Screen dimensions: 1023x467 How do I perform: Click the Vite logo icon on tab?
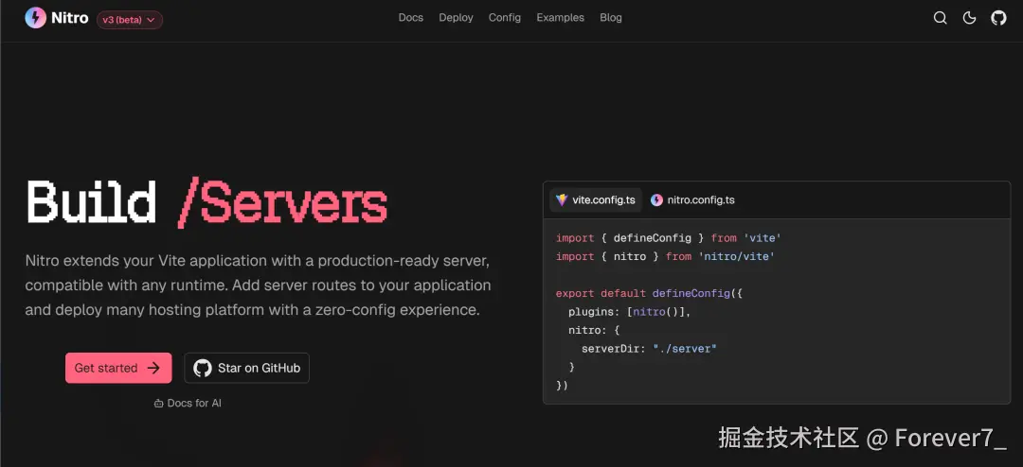click(562, 200)
